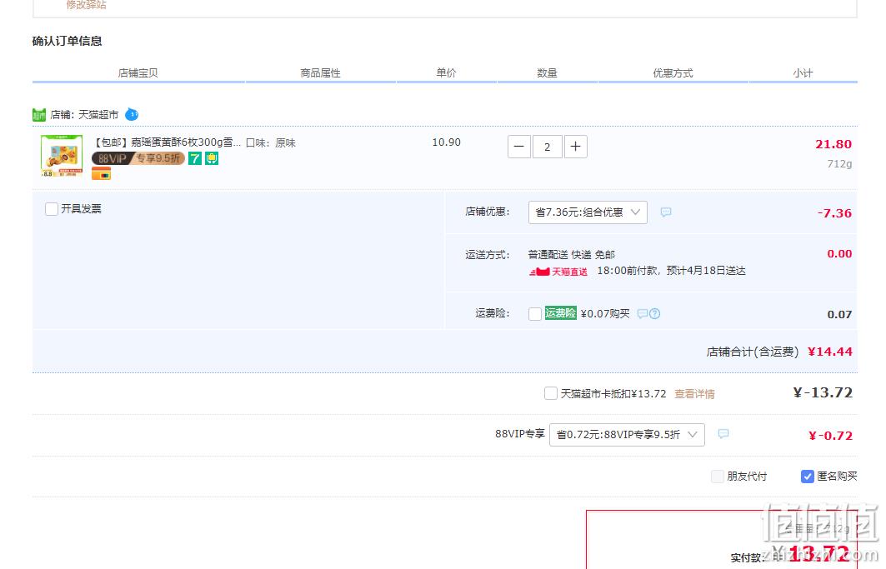
Task: Click the shipping fee amount 0.00
Action: [x=839, y=254]
